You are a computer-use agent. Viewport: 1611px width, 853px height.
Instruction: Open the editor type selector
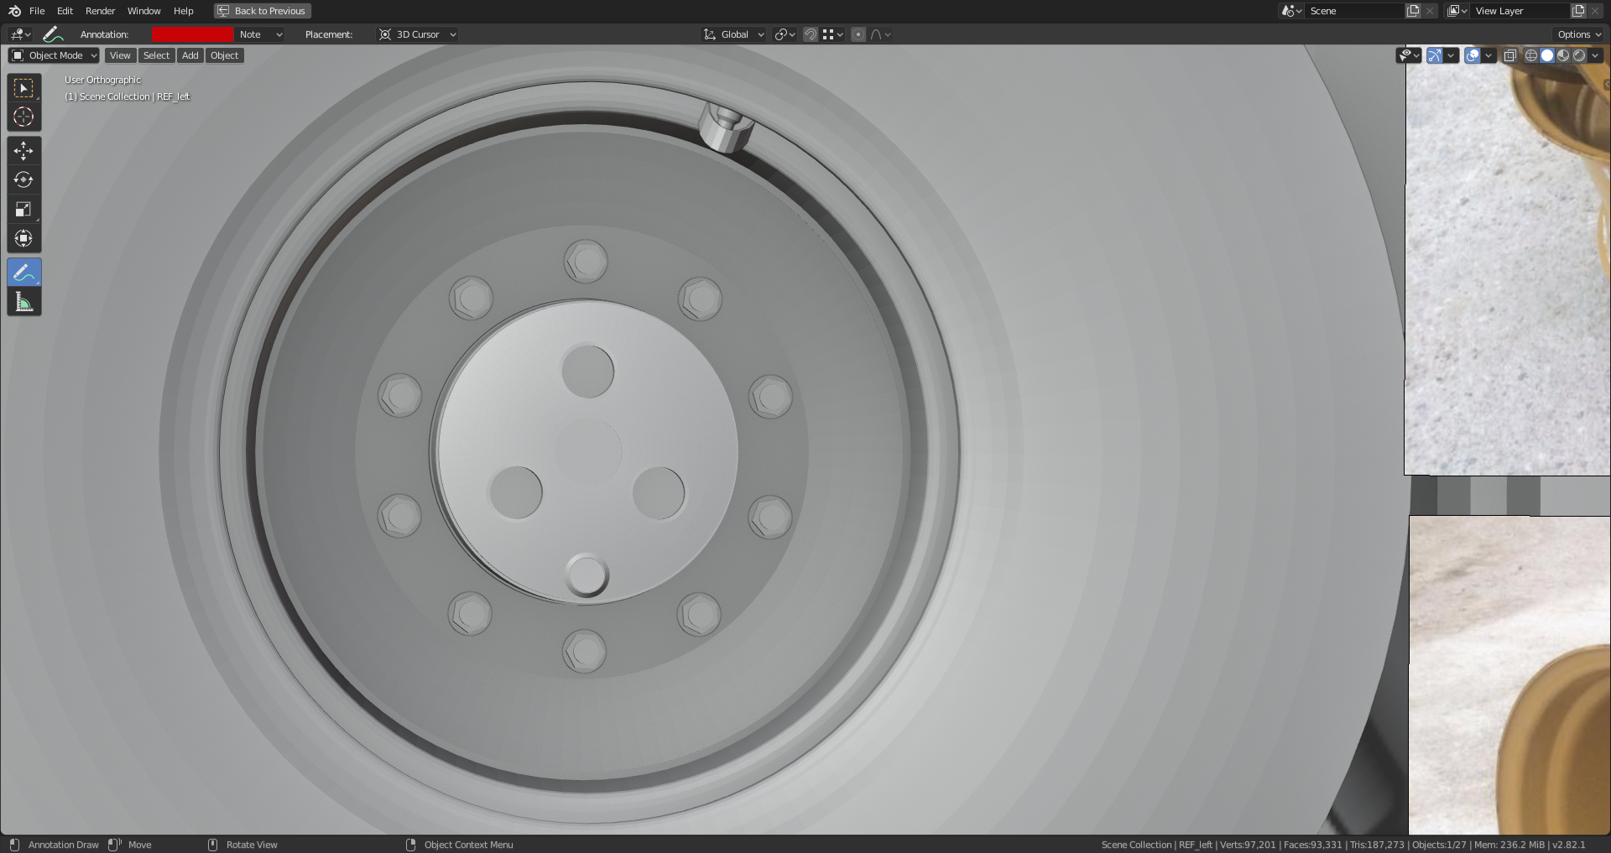click(x=20, y=34)
